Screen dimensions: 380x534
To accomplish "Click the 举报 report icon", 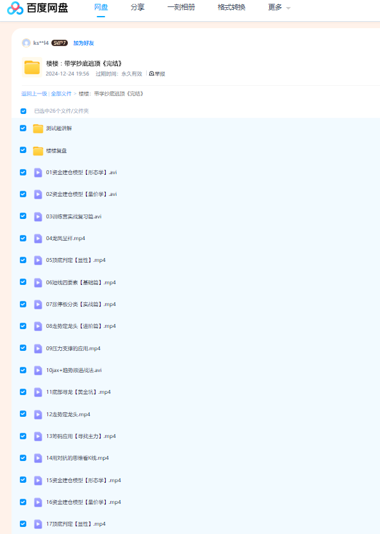I will [152, 74].
